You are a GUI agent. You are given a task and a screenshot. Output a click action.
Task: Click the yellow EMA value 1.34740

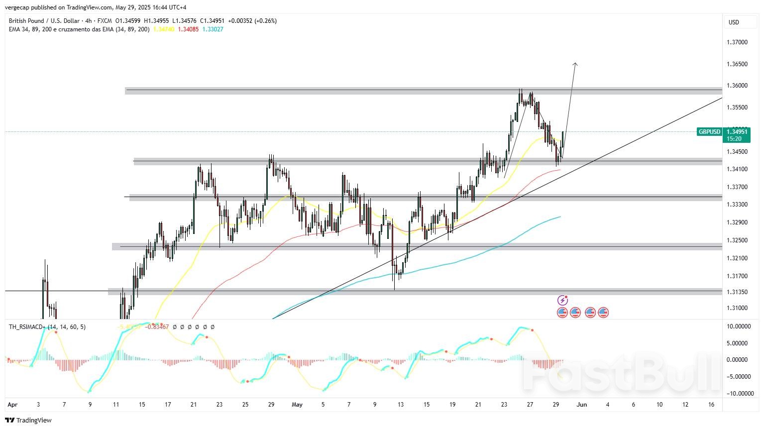pos(163,29)
